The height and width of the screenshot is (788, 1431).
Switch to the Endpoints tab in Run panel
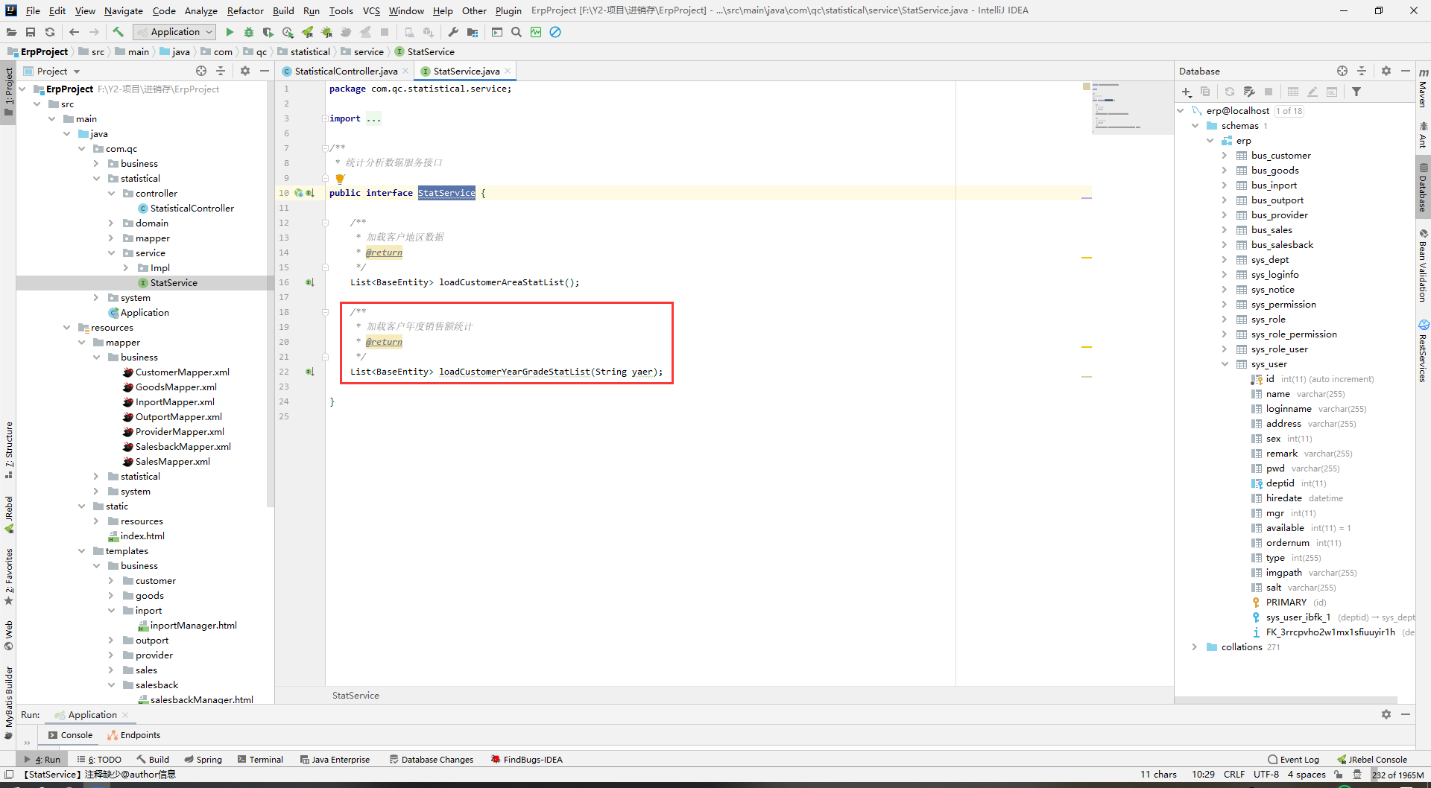(x=134, y=735)
